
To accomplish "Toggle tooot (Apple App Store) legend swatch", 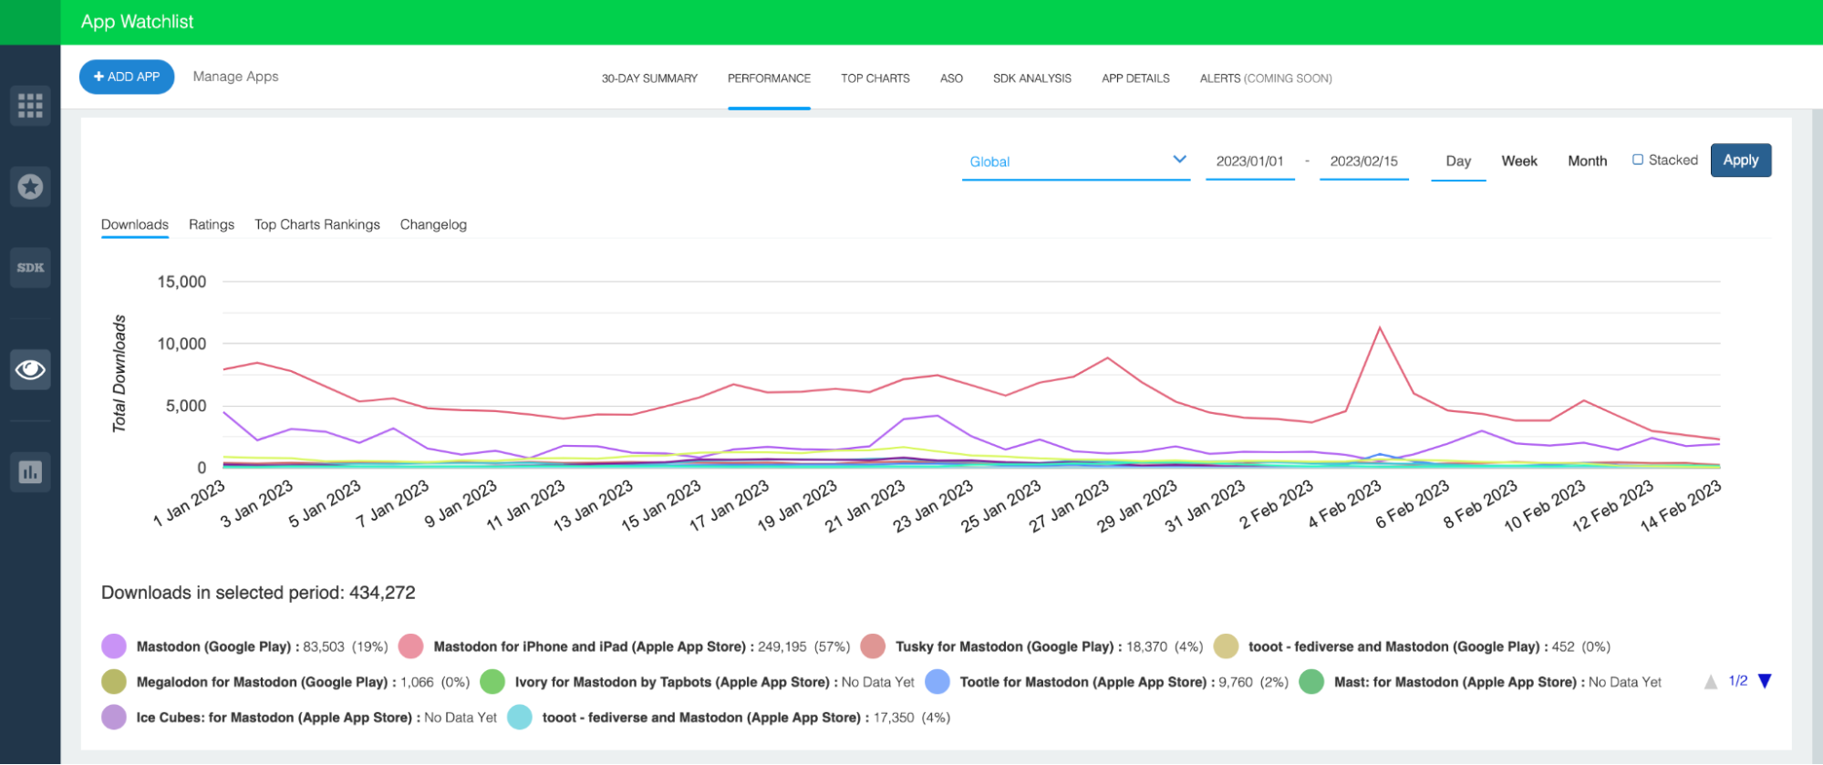I will point(520,718).
